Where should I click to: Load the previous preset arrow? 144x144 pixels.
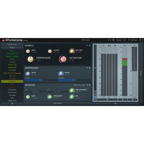pos(108,40)
